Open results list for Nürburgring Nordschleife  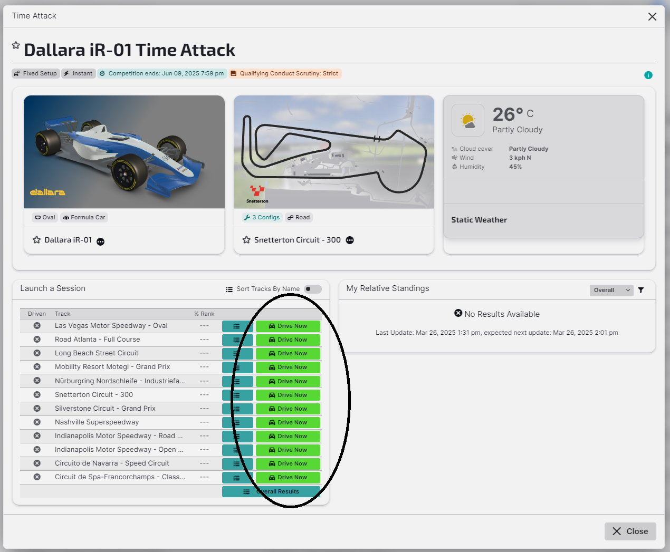coord(237,382)
